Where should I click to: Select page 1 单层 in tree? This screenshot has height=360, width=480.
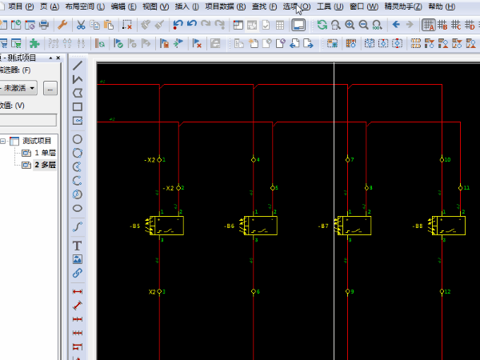[45, 153]
